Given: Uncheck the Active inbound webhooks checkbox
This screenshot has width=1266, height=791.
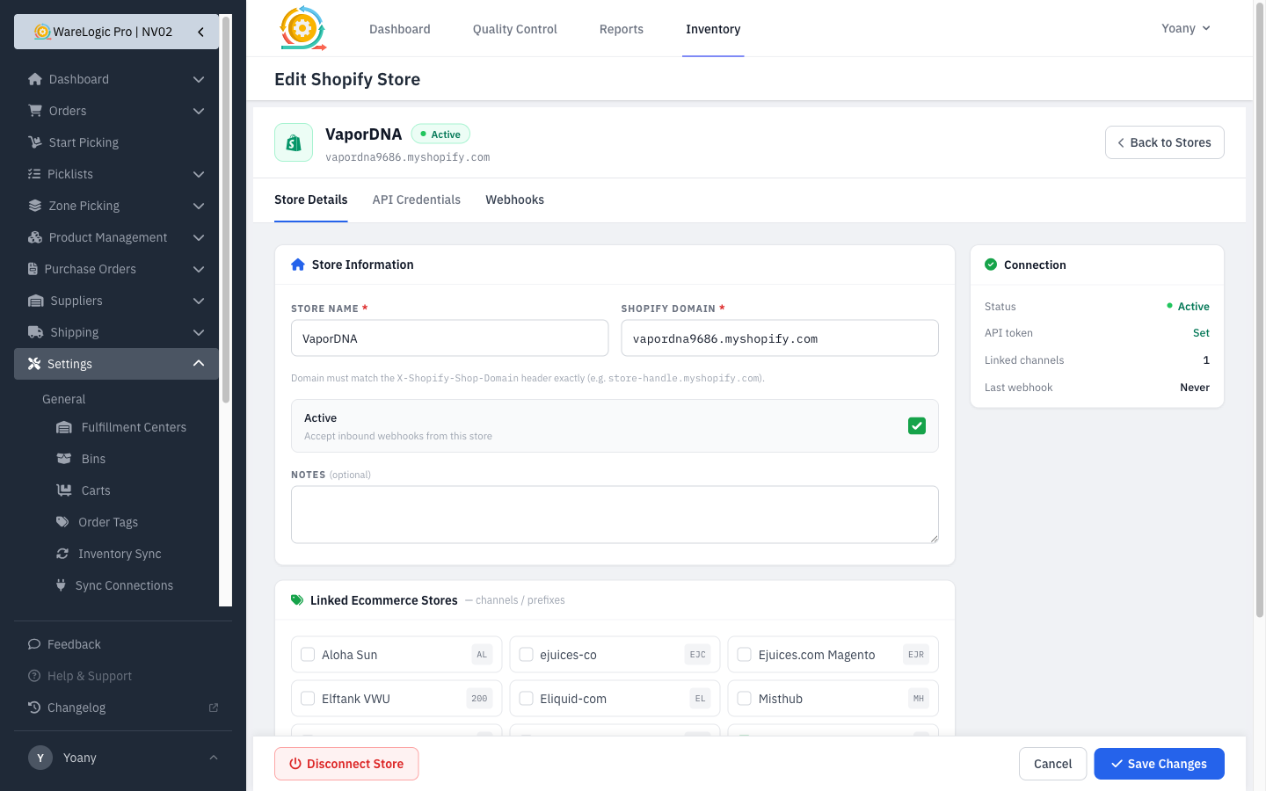Looking at the screenshot, I should pyautogui.click(x=917, y=426).
